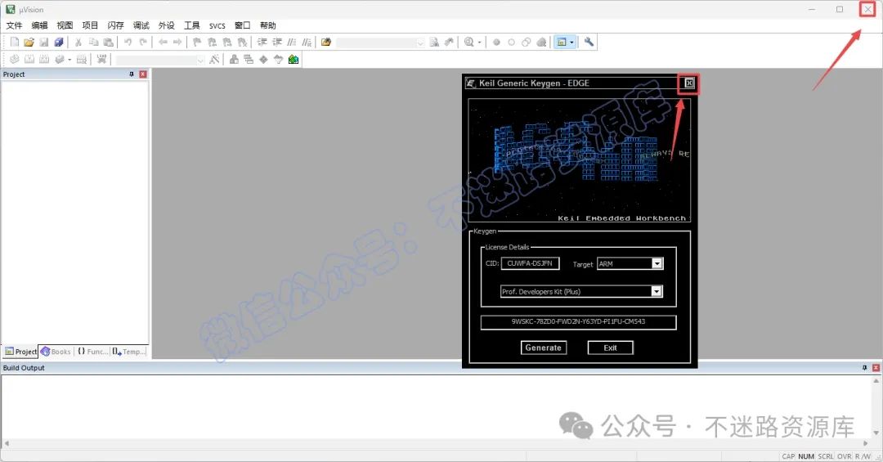Screen dimensions: 883x462
Task: Toggle bookmark with the flag icon
Action: (197, 42)
